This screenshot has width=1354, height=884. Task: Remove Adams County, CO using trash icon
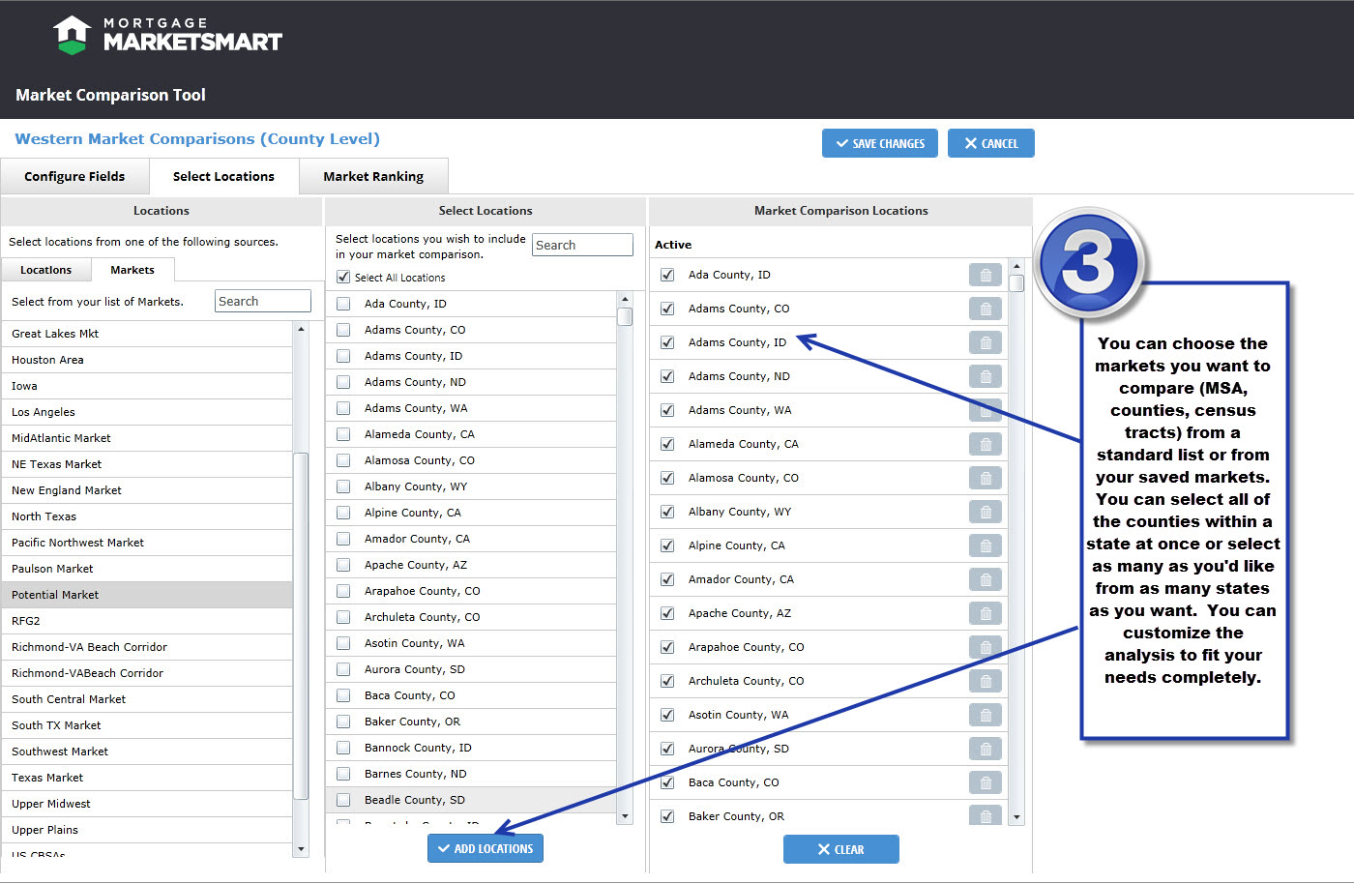[986, 309]
